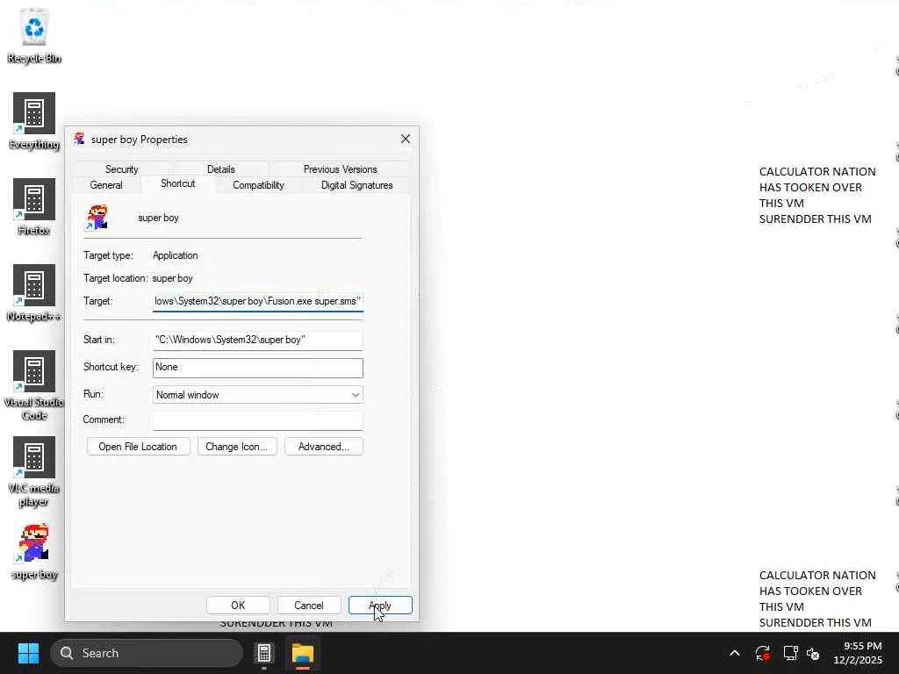
Task: Open the Recycle Bin desktop icon
Action: click(34, 35)
